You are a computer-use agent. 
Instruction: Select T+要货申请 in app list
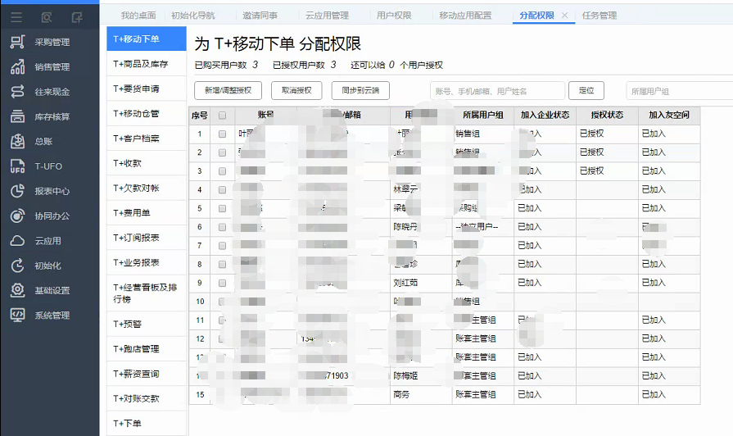tap(147, 89)
